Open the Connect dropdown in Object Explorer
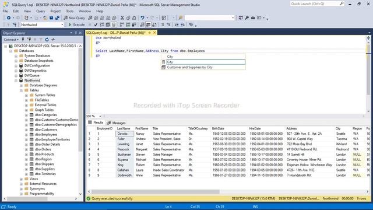This screenshot has width=373, height=210. 11,40
